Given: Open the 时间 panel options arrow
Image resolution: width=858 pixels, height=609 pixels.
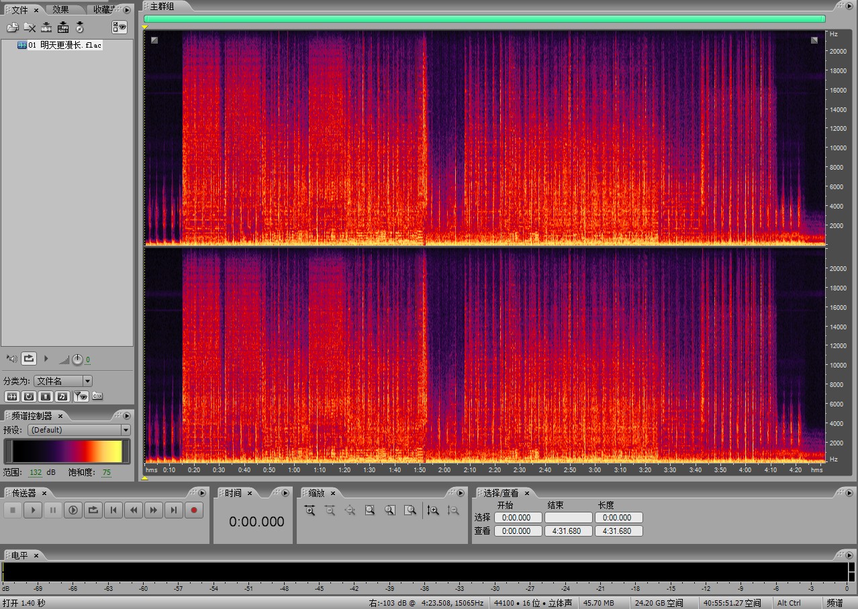Looking at the screenshot, I should pos(286,493).
